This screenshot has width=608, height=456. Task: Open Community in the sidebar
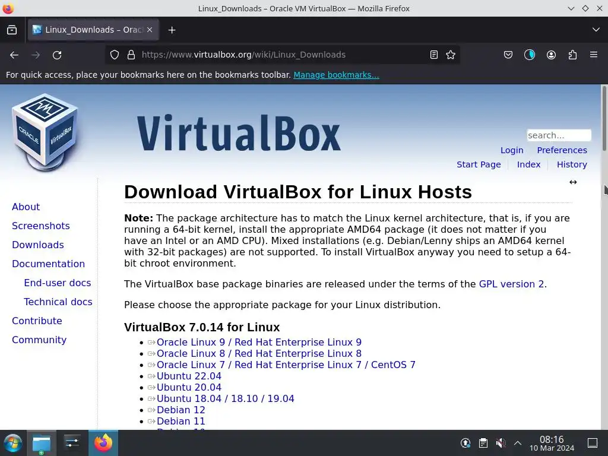[x=39, y=340]
